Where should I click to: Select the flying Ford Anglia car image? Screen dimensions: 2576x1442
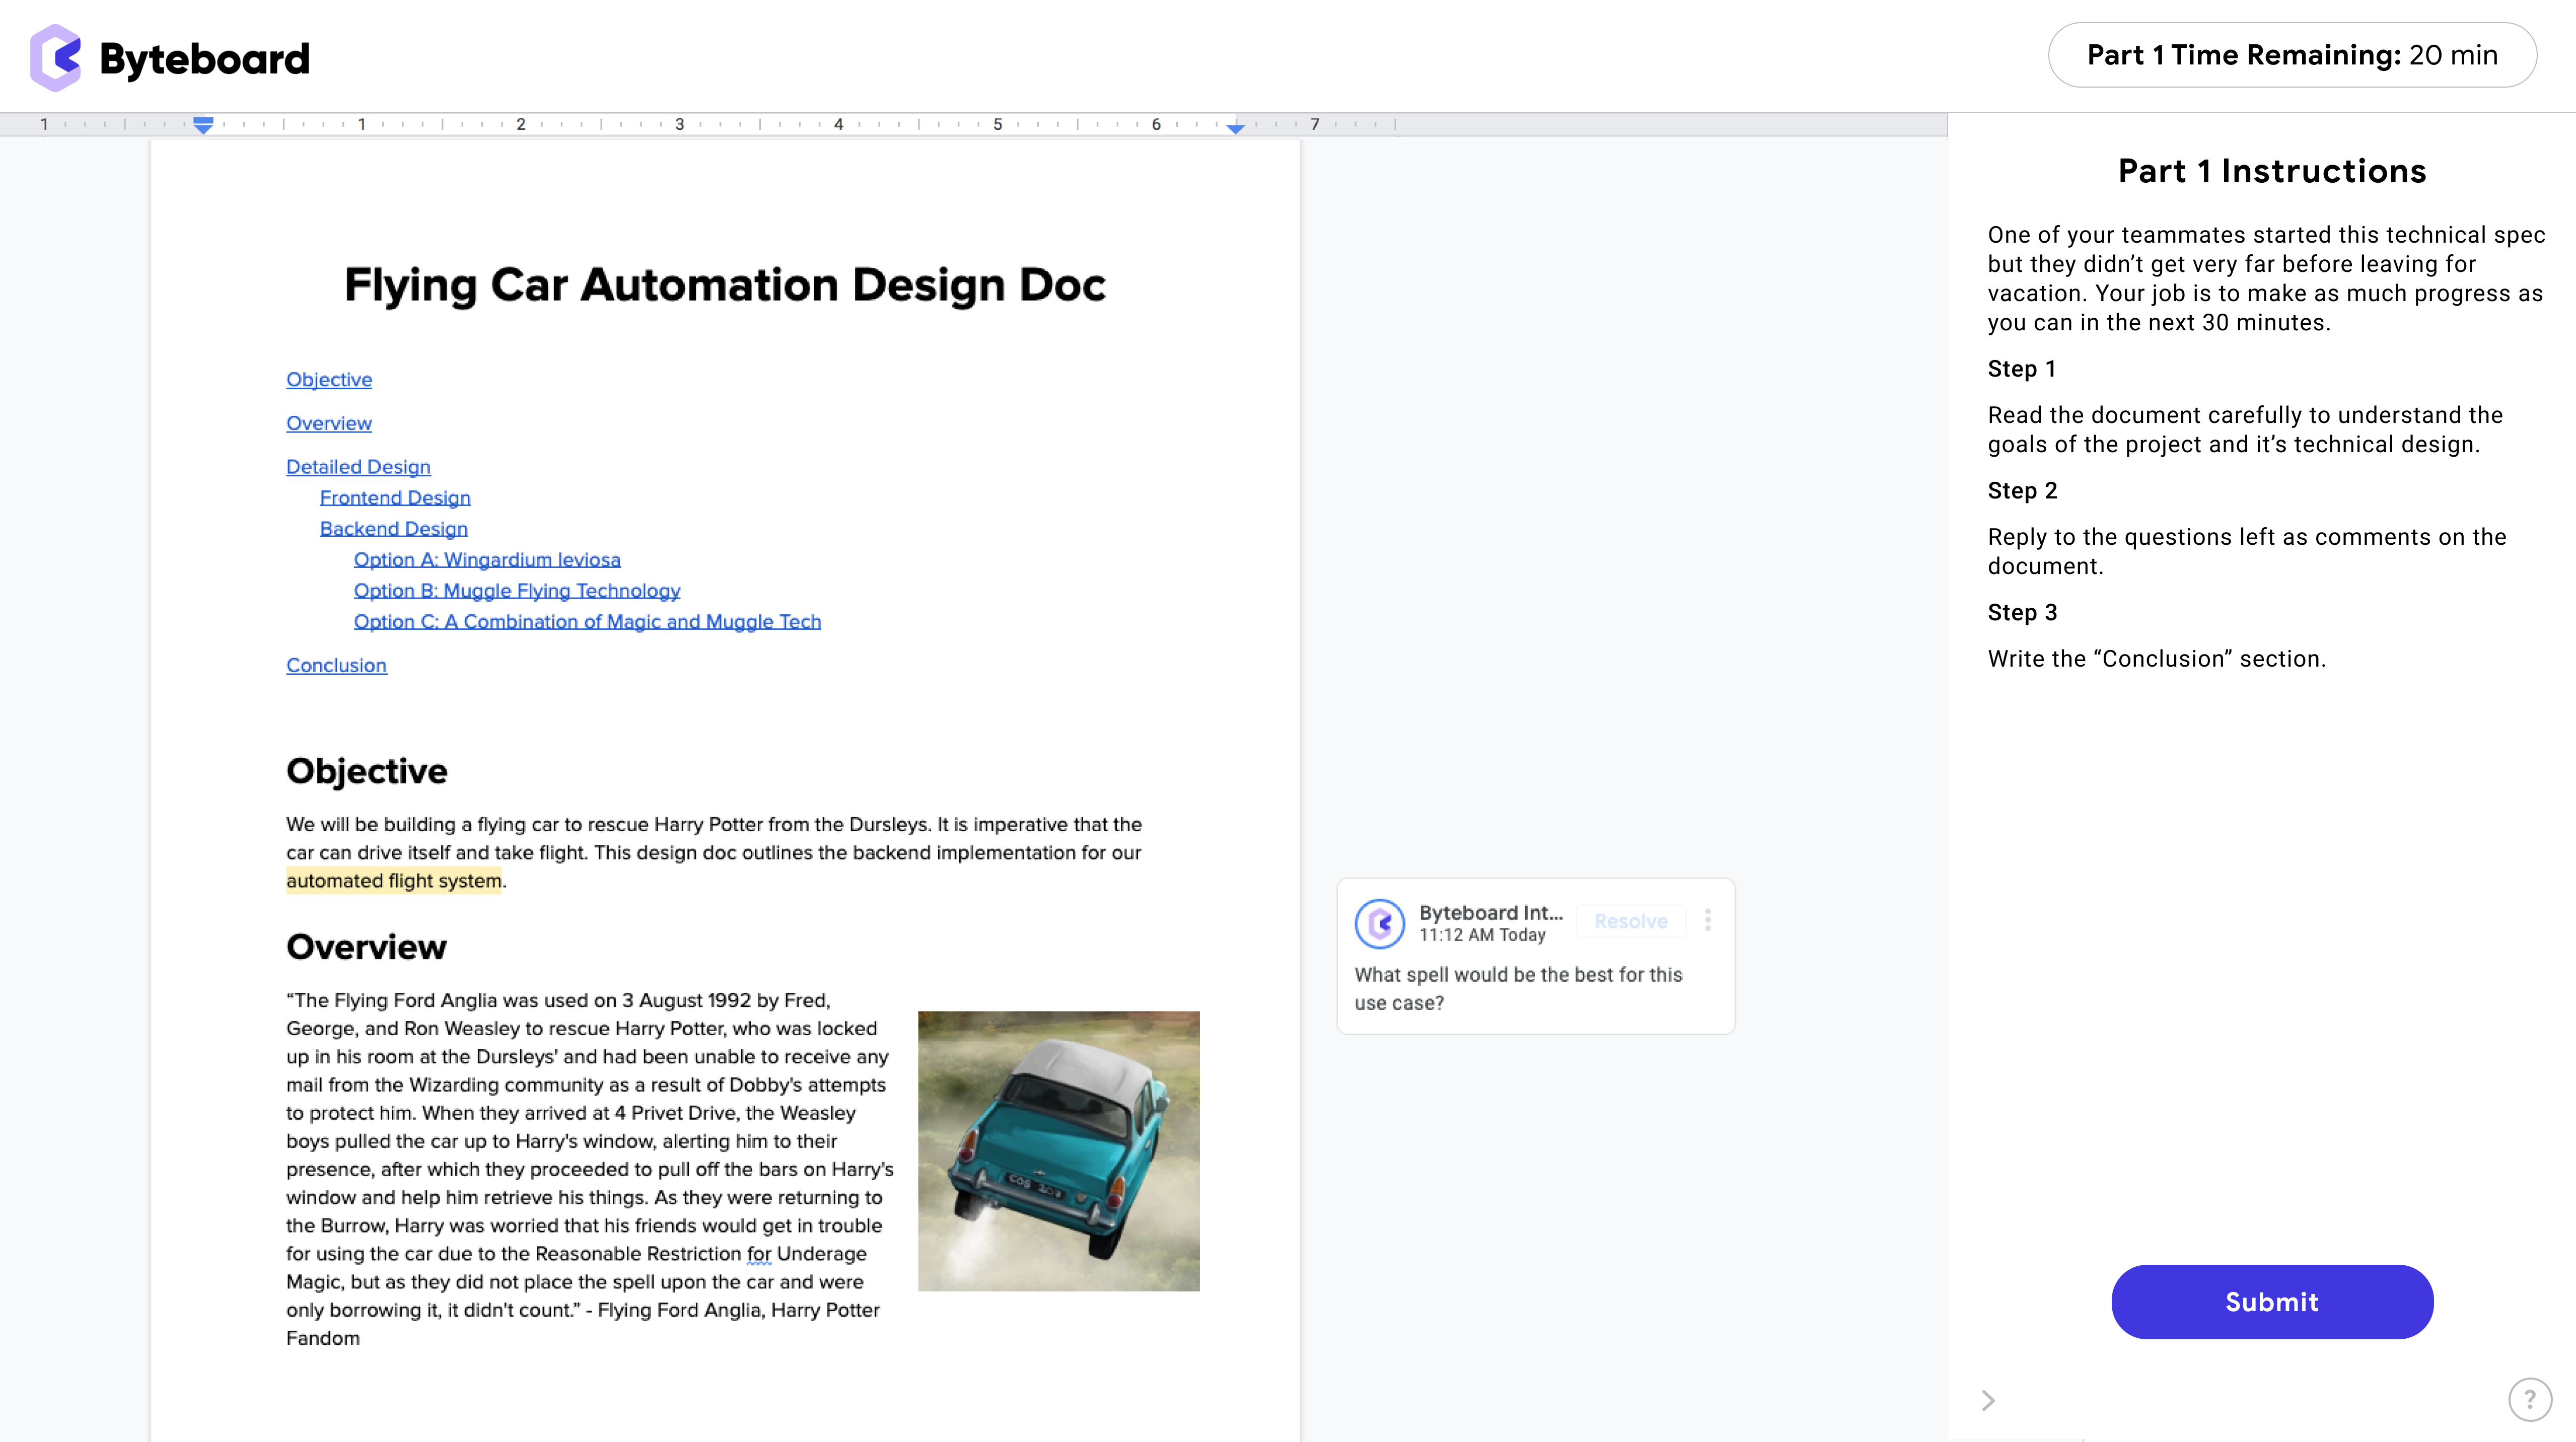point(1058,1150)
